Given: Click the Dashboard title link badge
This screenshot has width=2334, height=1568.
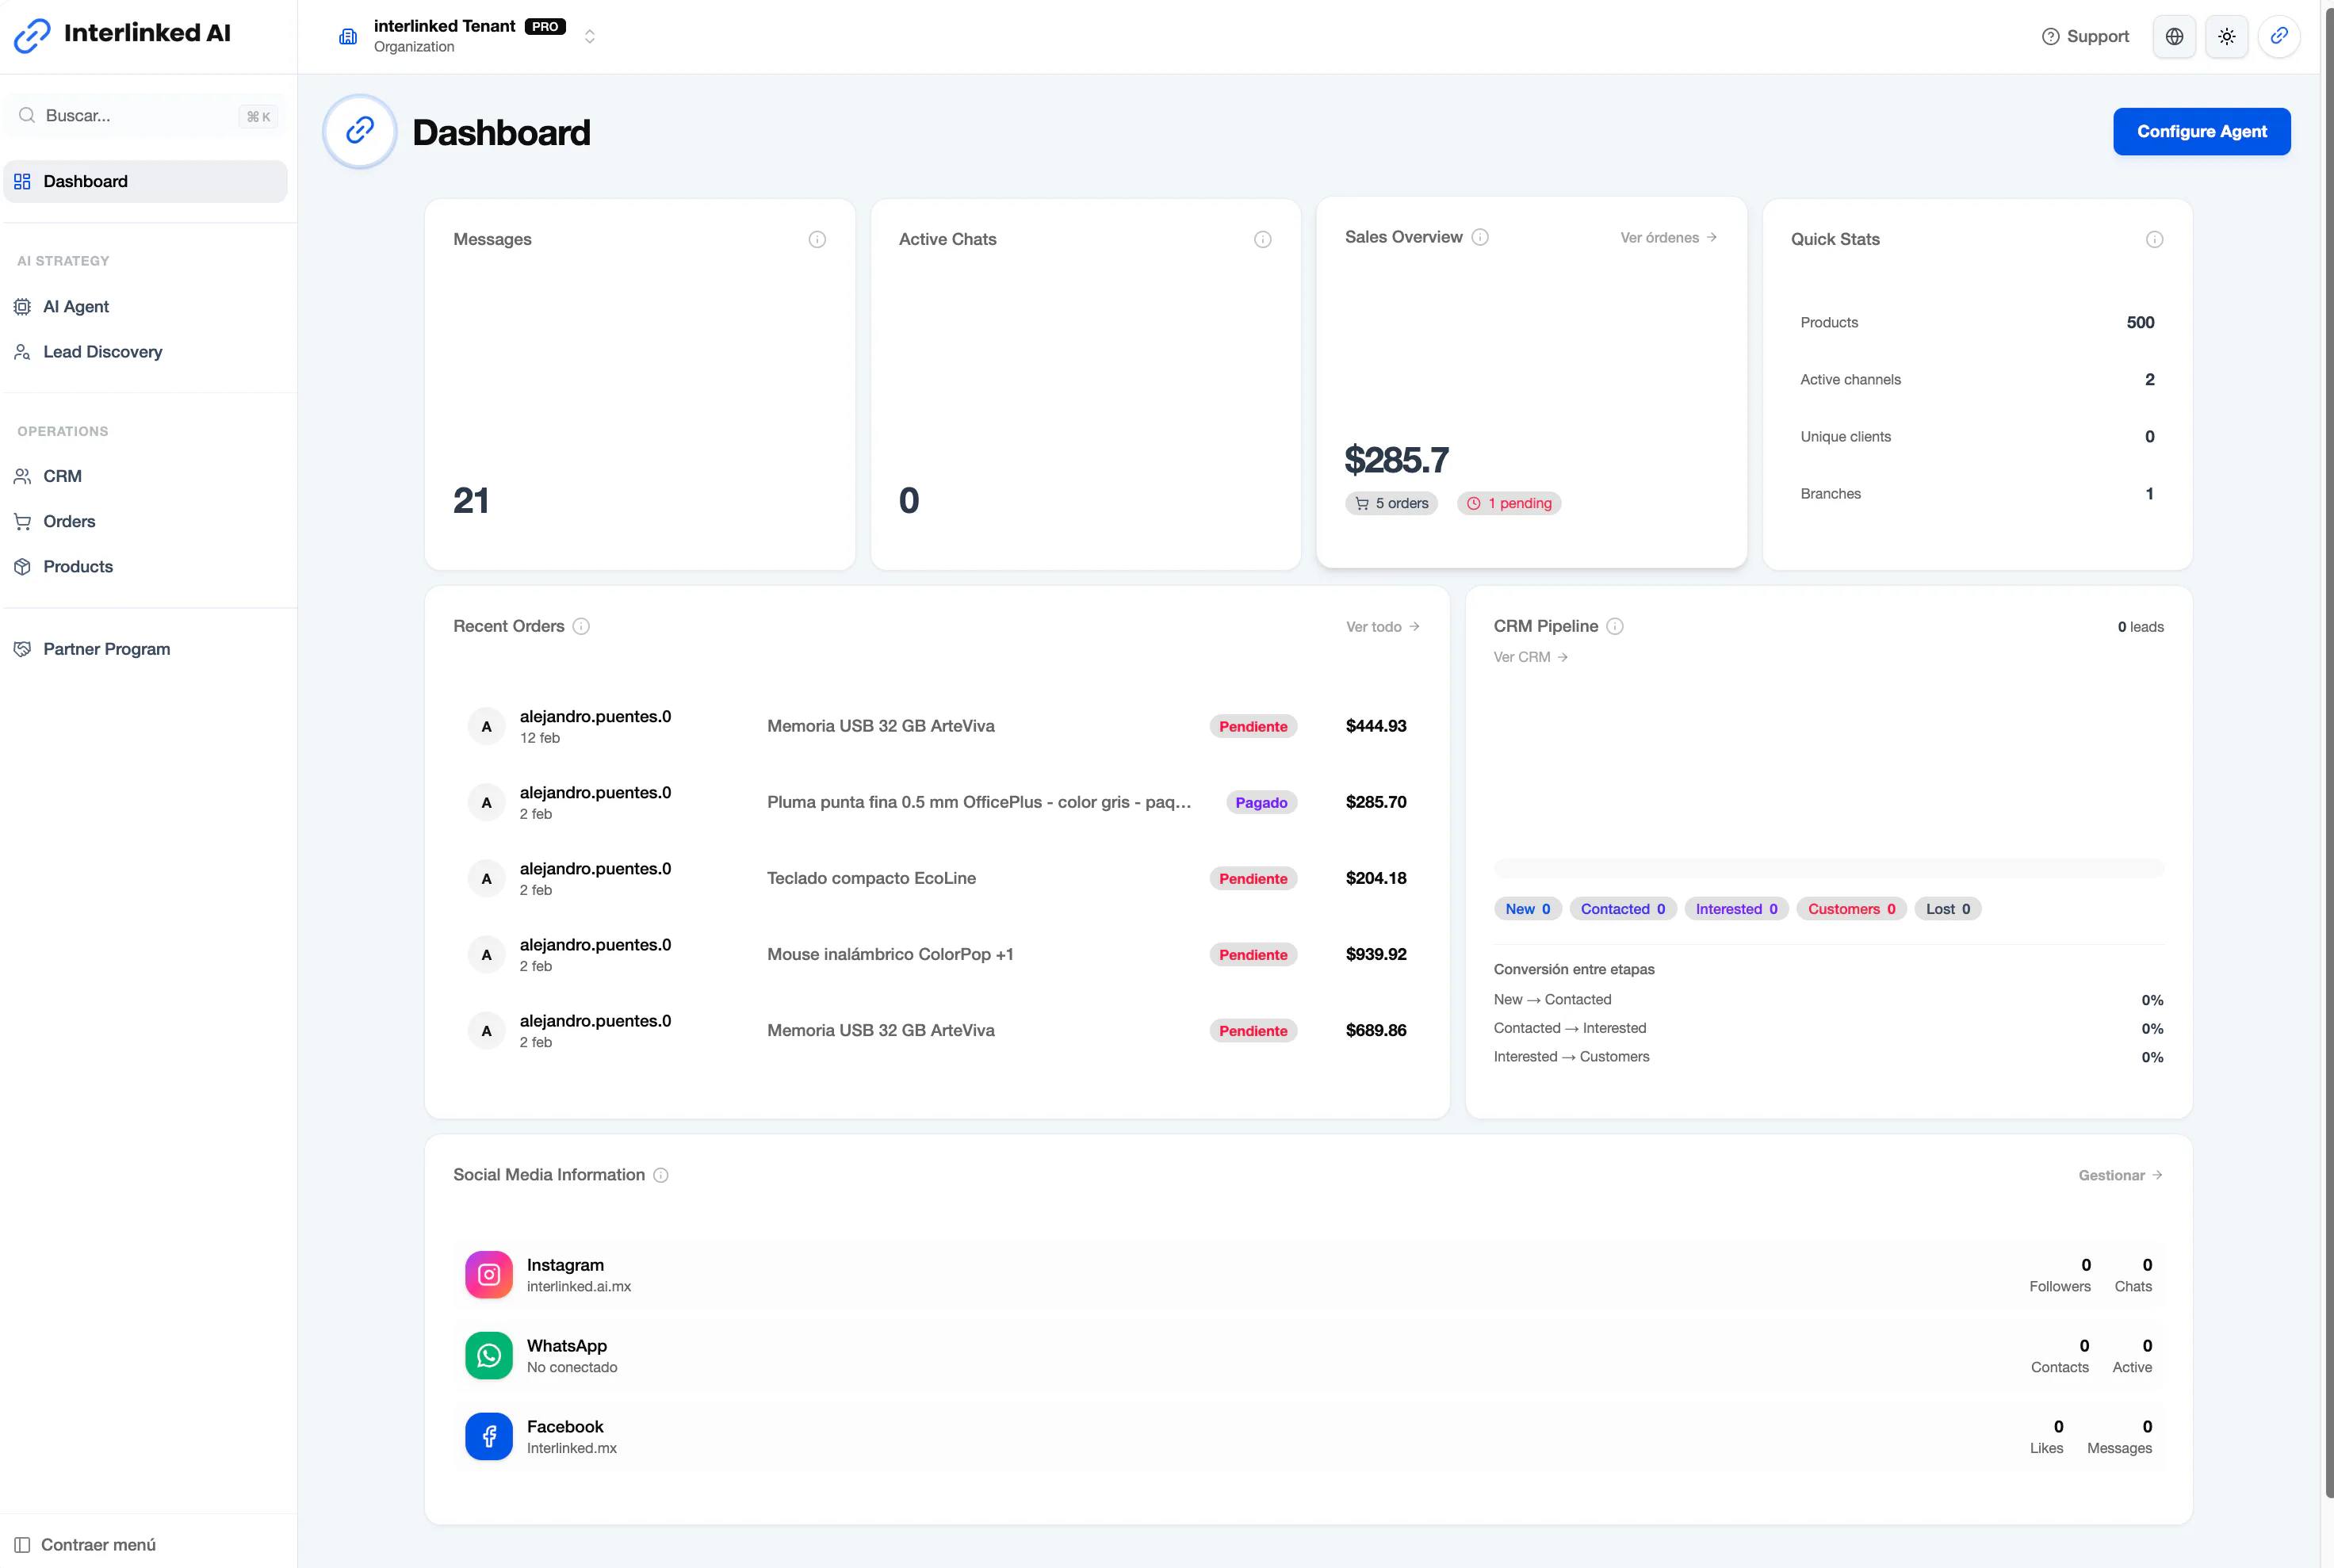Looking at the screenshot, I should coord(360,131).
